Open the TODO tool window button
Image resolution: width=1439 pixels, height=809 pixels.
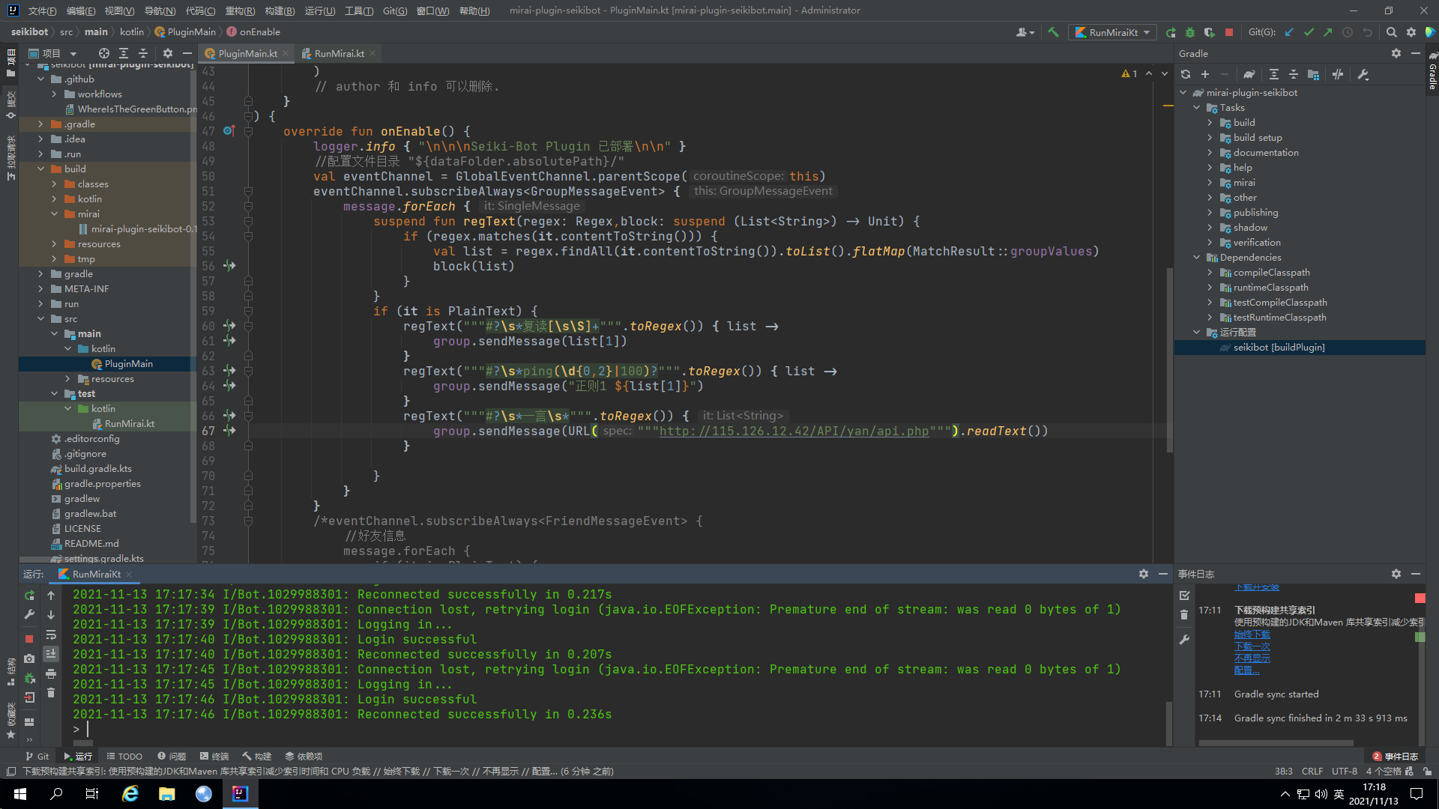pos(124,757)
